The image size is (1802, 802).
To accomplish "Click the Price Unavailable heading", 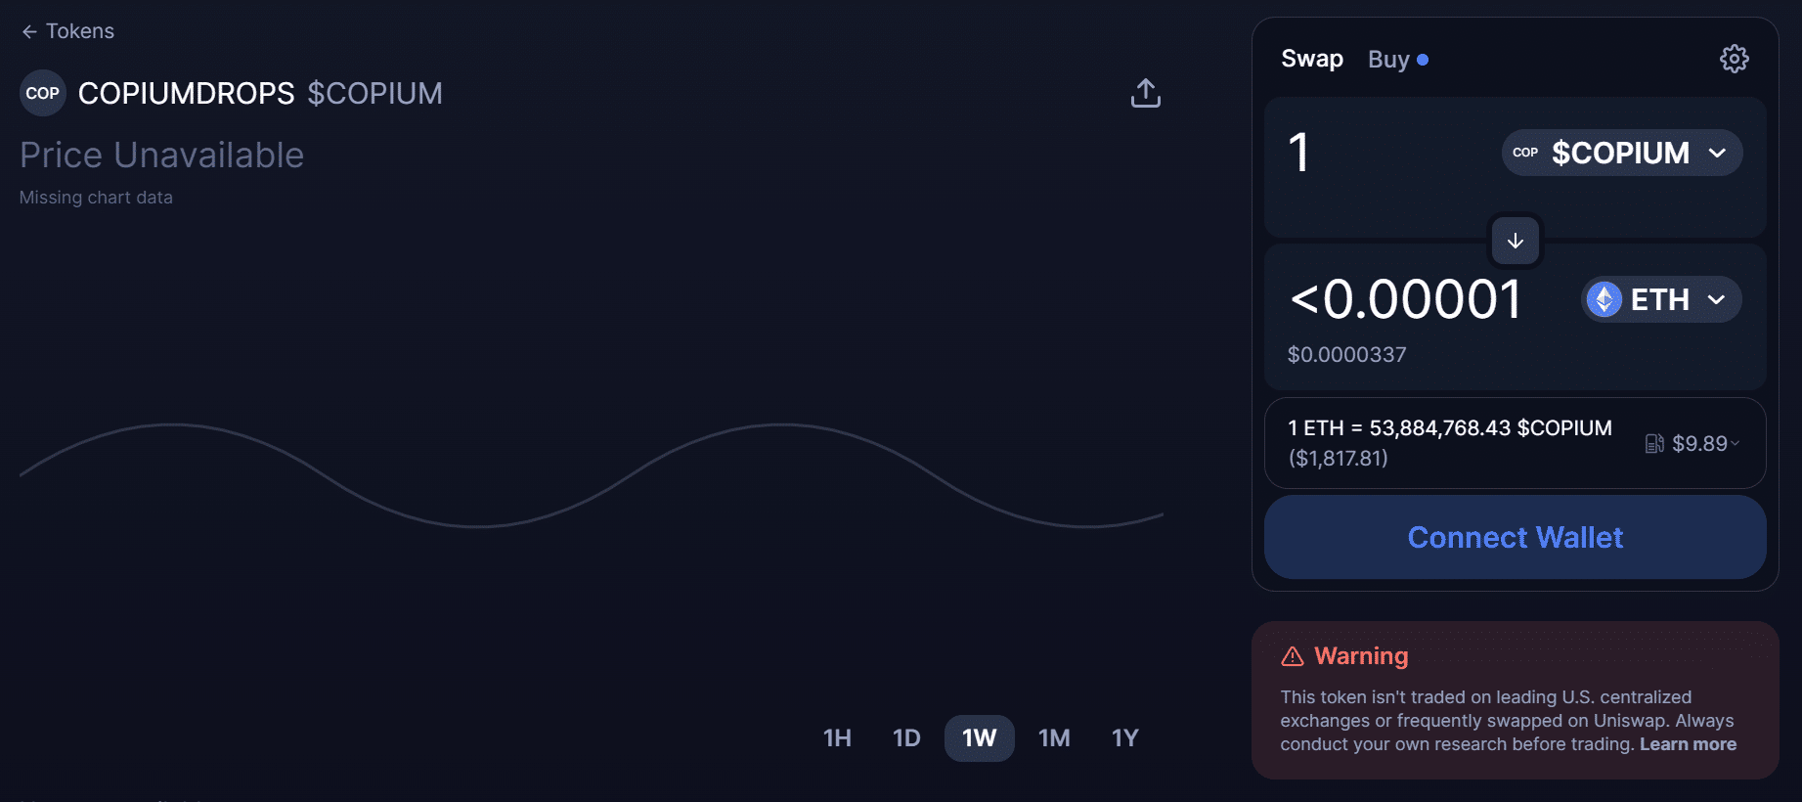I will pos(162,155).
